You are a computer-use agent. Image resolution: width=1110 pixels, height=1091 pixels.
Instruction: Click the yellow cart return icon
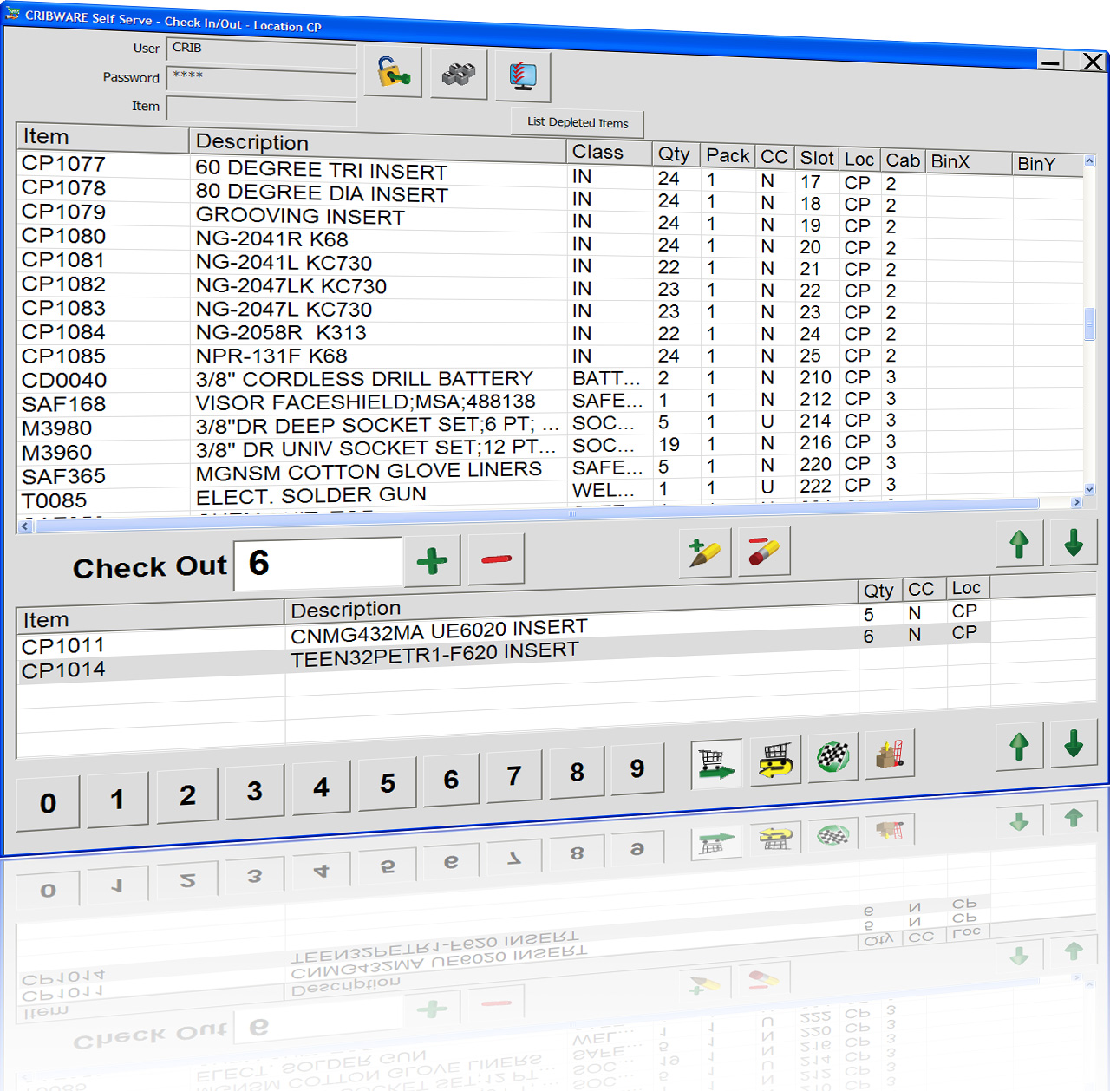pos(775,761)
